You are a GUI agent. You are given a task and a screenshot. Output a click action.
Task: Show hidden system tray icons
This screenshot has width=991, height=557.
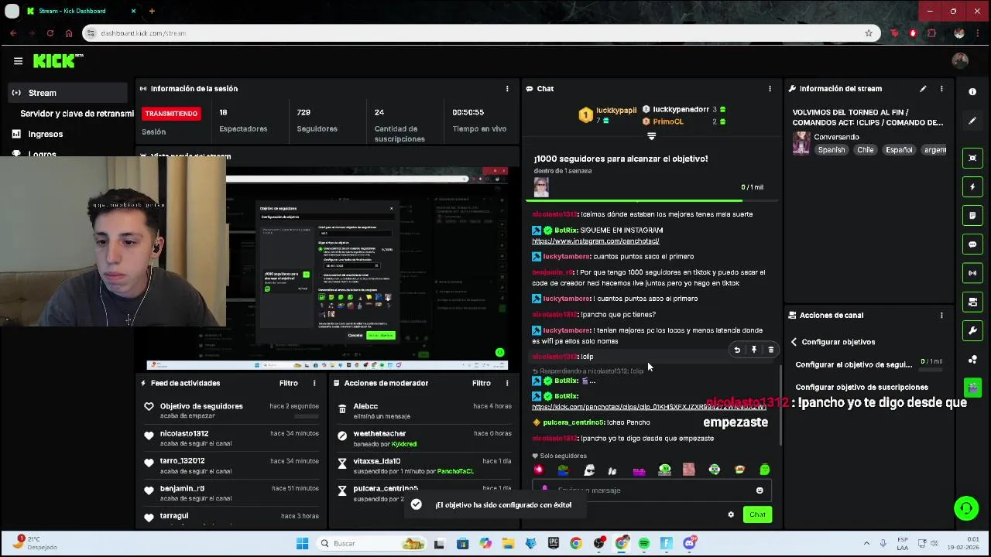(866, 543)
